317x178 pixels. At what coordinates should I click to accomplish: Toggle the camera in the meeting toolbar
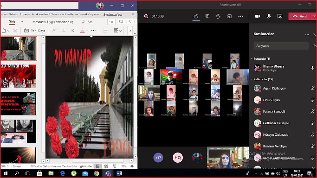coord(258,16)
